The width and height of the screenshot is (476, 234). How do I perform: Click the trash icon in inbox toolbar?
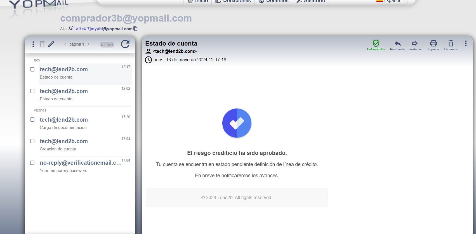point(42,44)
